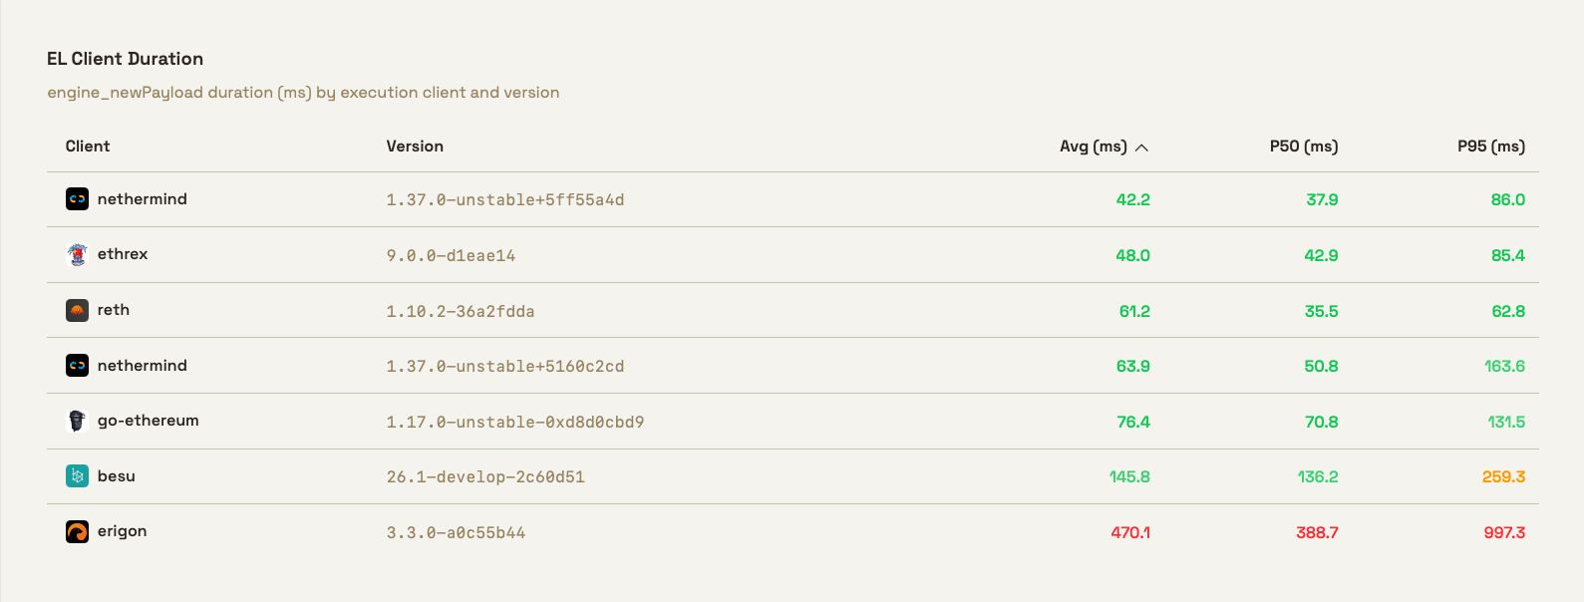Screen dimensions: 1584x602
Task: Click the ethrex client logo icon
Action: [x=77, y=254]
